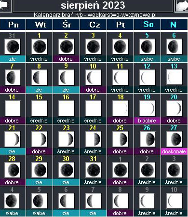Click day number 4 in August
Viewport: 188px width, 217px height.
[120, 35]
